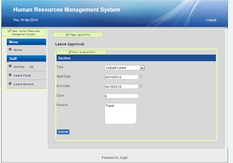Click the Logout link
This screenshot has width=233, height=163.
coord(211,20)
